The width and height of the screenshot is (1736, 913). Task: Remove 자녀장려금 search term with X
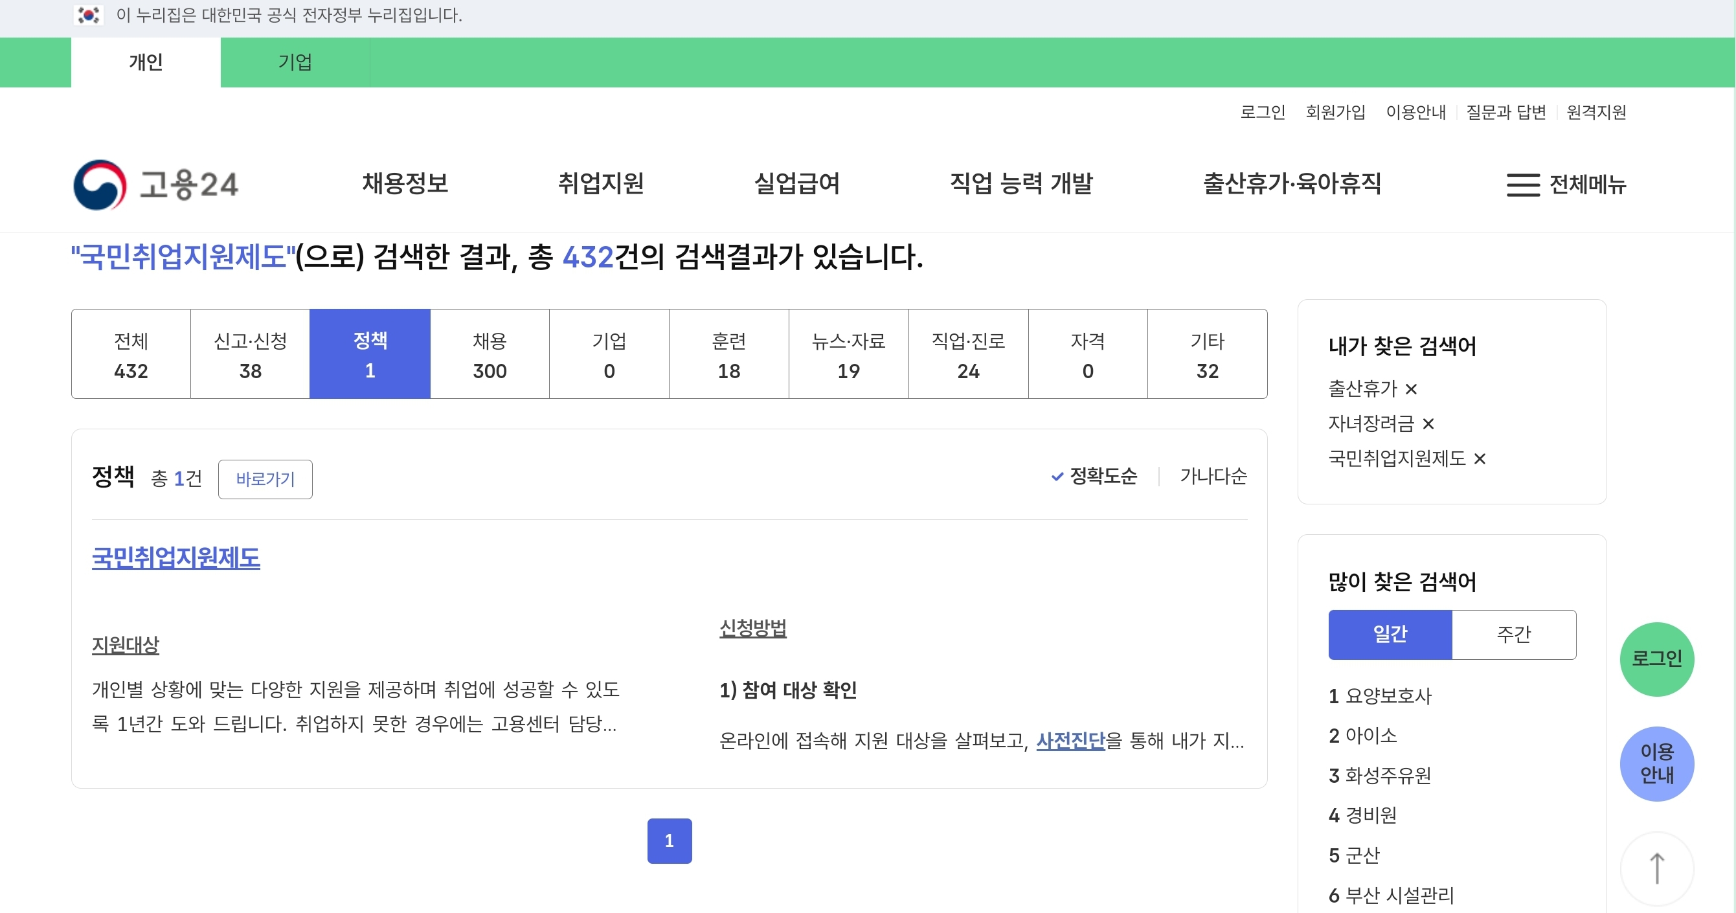[1428, 424]
